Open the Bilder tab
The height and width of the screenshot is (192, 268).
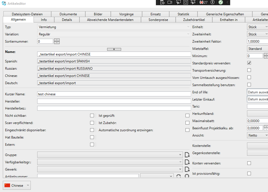[98, 14]
